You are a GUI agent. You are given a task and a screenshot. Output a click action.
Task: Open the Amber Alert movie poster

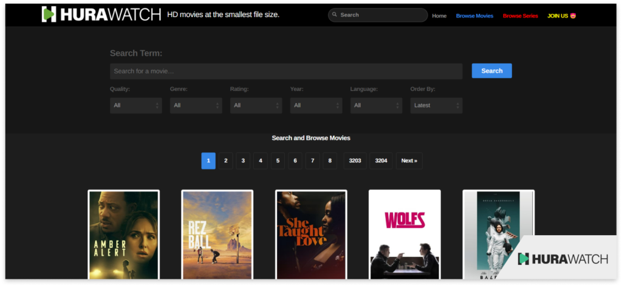tap(124, 235)
